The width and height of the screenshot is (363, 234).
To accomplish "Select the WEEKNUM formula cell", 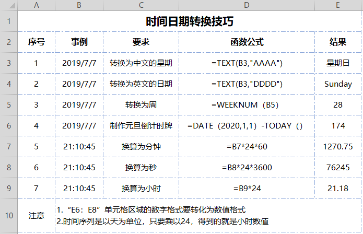I will (247, 104).
